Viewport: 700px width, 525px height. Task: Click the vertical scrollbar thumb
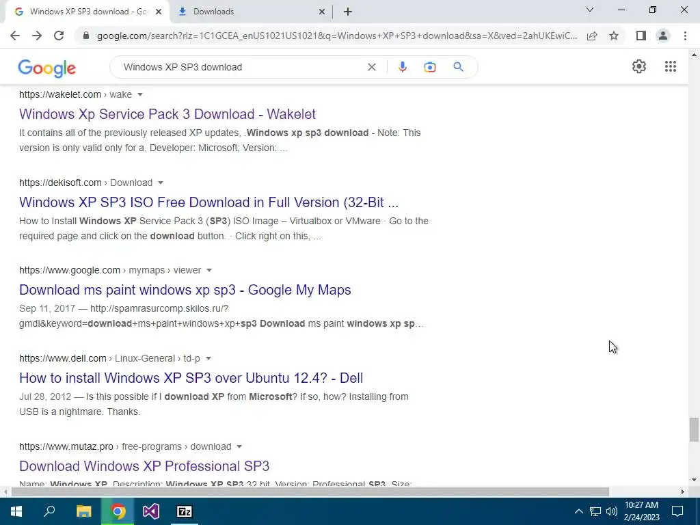(694, 429)
